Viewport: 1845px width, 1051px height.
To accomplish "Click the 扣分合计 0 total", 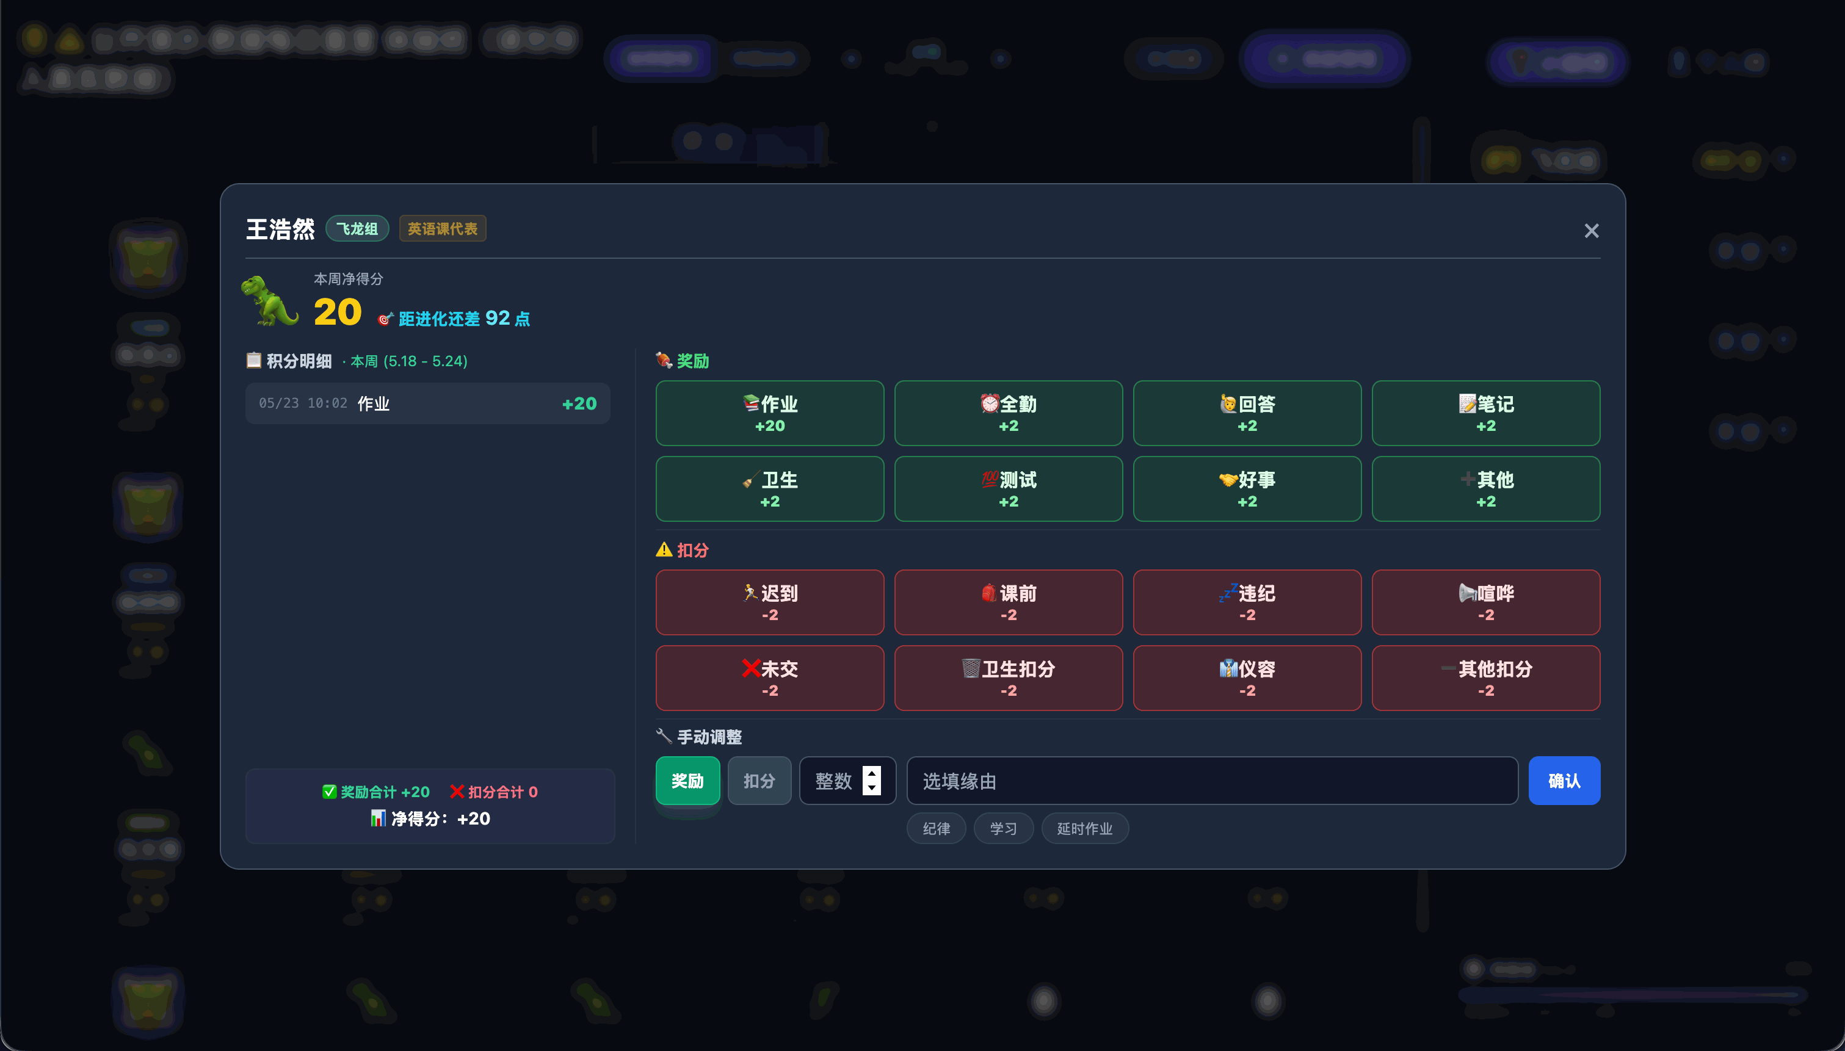I will tap(494, 792).
